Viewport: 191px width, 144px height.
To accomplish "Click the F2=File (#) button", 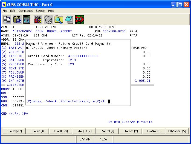I will coord(37,131).
